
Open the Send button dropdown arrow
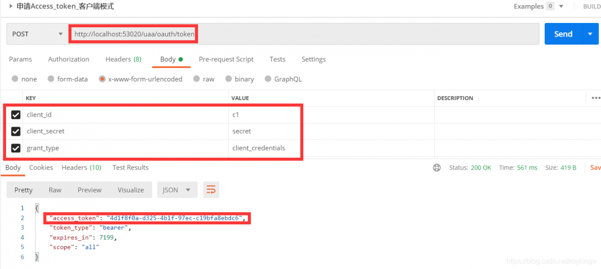590,34
